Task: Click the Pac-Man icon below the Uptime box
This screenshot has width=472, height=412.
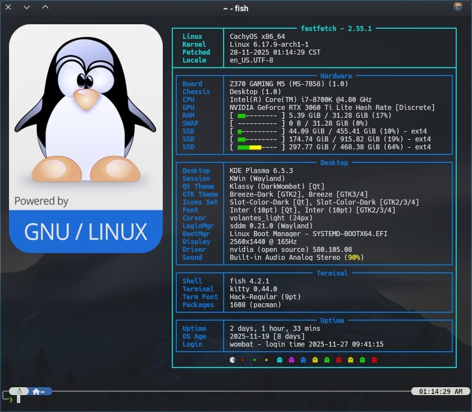Action: pos(233,359)
